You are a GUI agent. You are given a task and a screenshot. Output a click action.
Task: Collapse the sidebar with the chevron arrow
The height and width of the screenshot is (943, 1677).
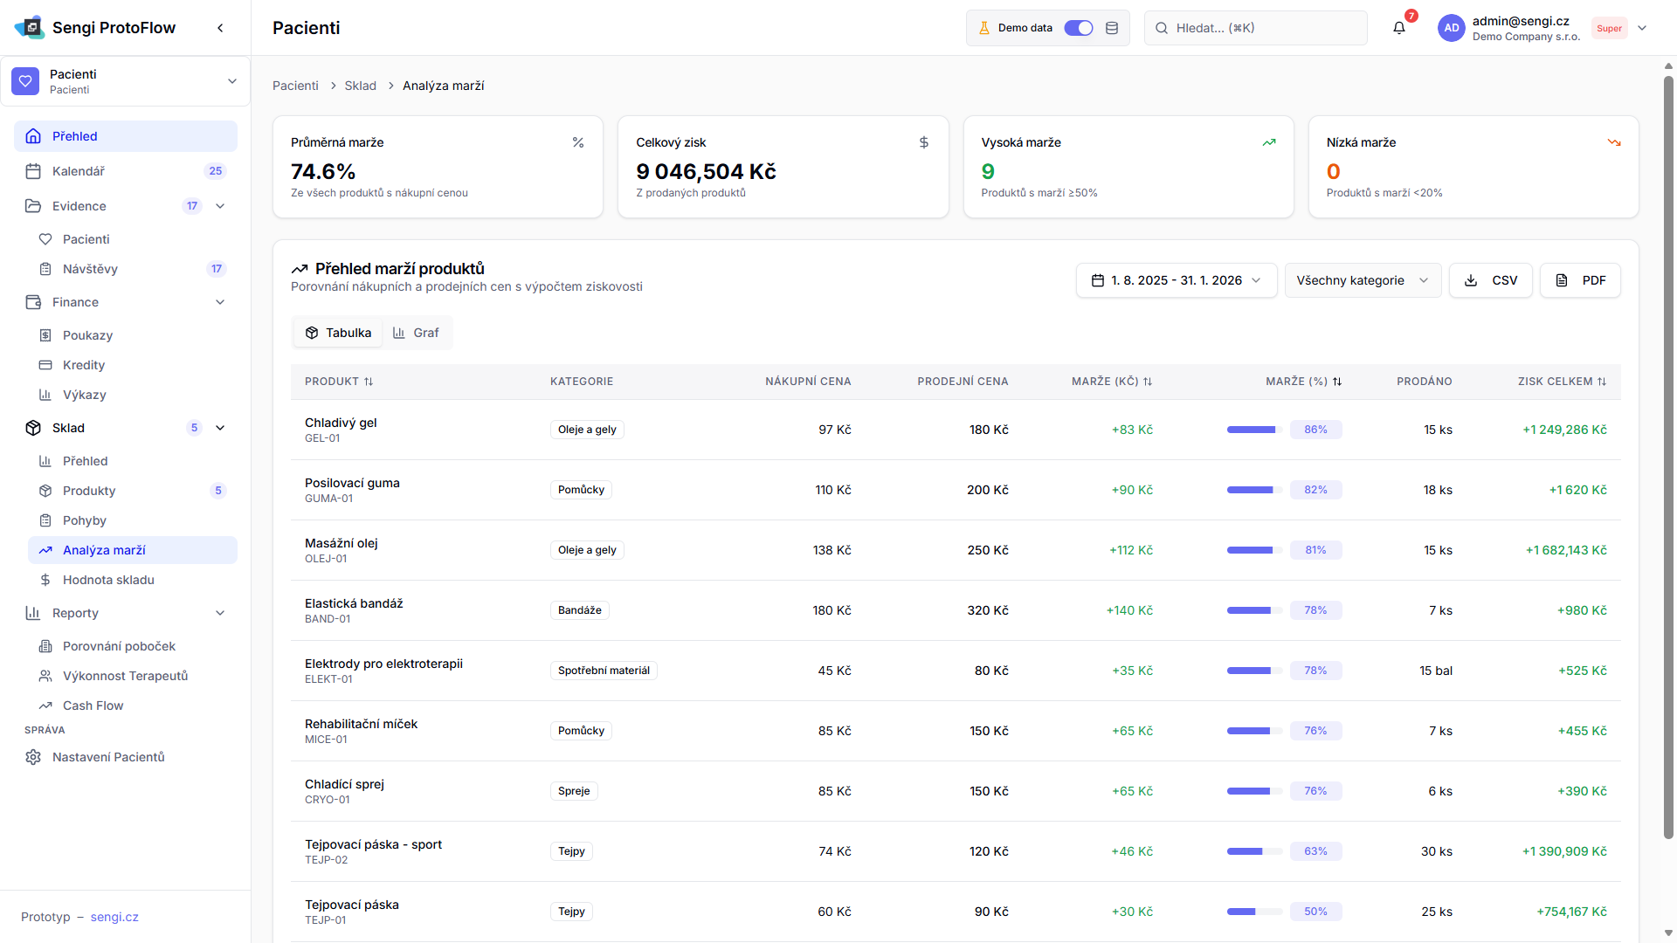(x=220, y=28)
